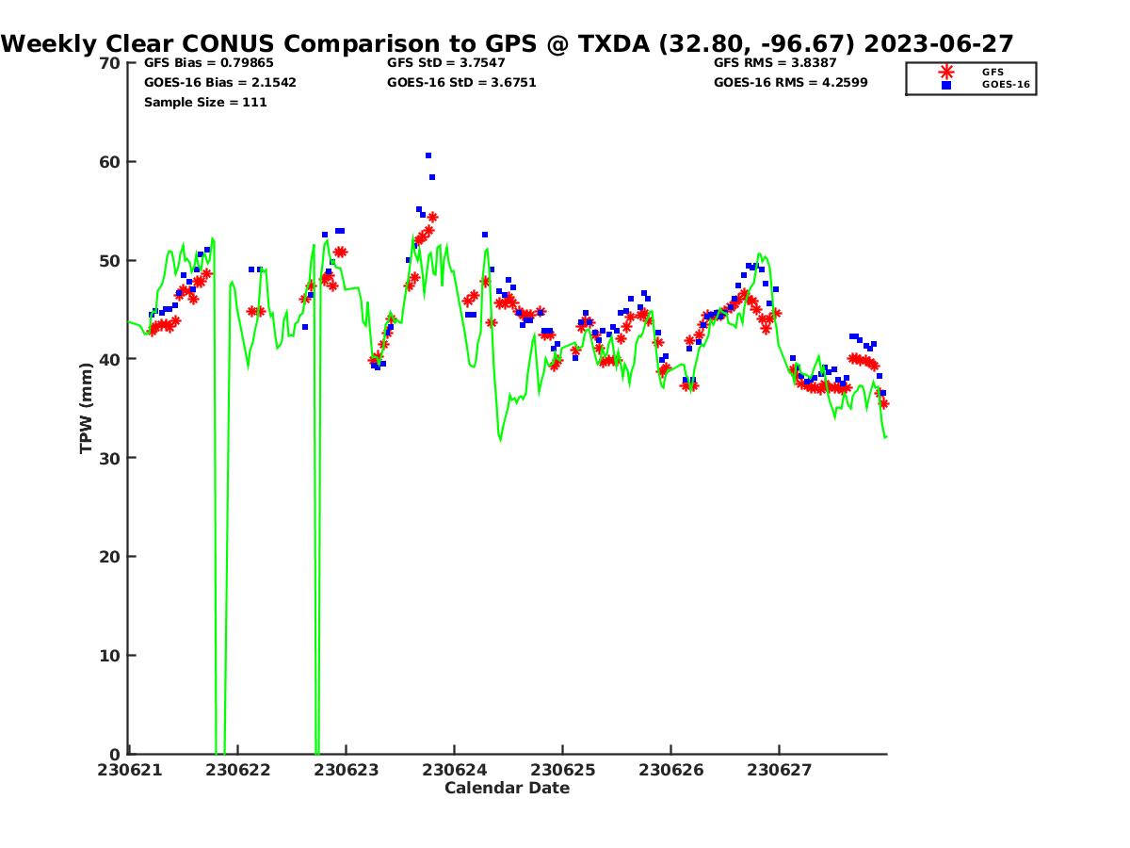
Task: Select the 'GFS RMS = 3.8387' text
Action: point(777,63)
